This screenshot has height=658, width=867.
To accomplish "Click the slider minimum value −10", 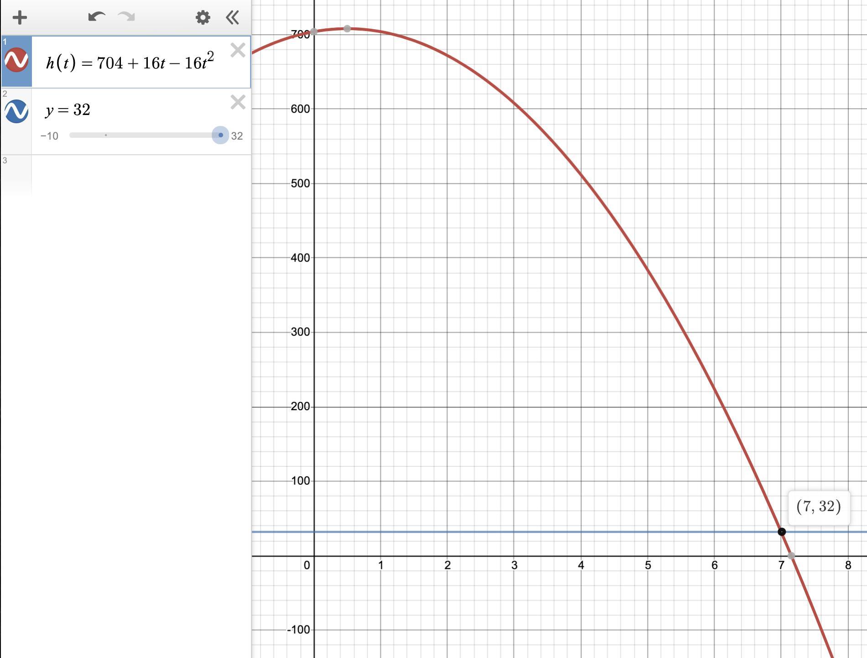I will 49,136.
